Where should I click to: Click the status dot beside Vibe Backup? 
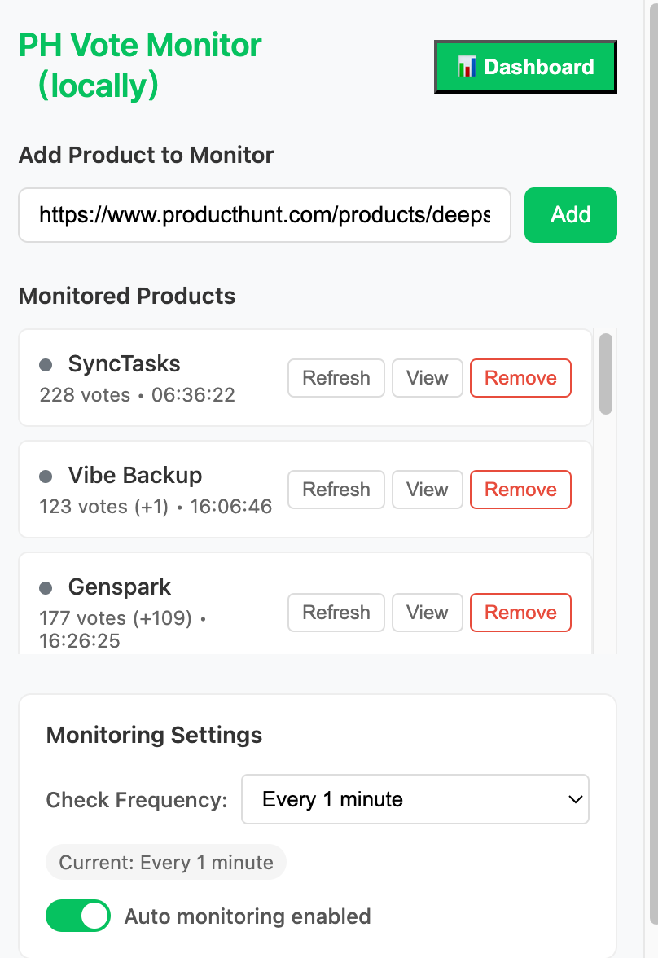[x=46, y=476]
